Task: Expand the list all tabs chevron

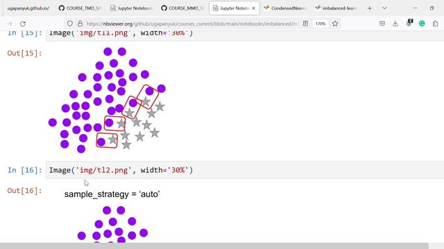Action: pos(384,8)
